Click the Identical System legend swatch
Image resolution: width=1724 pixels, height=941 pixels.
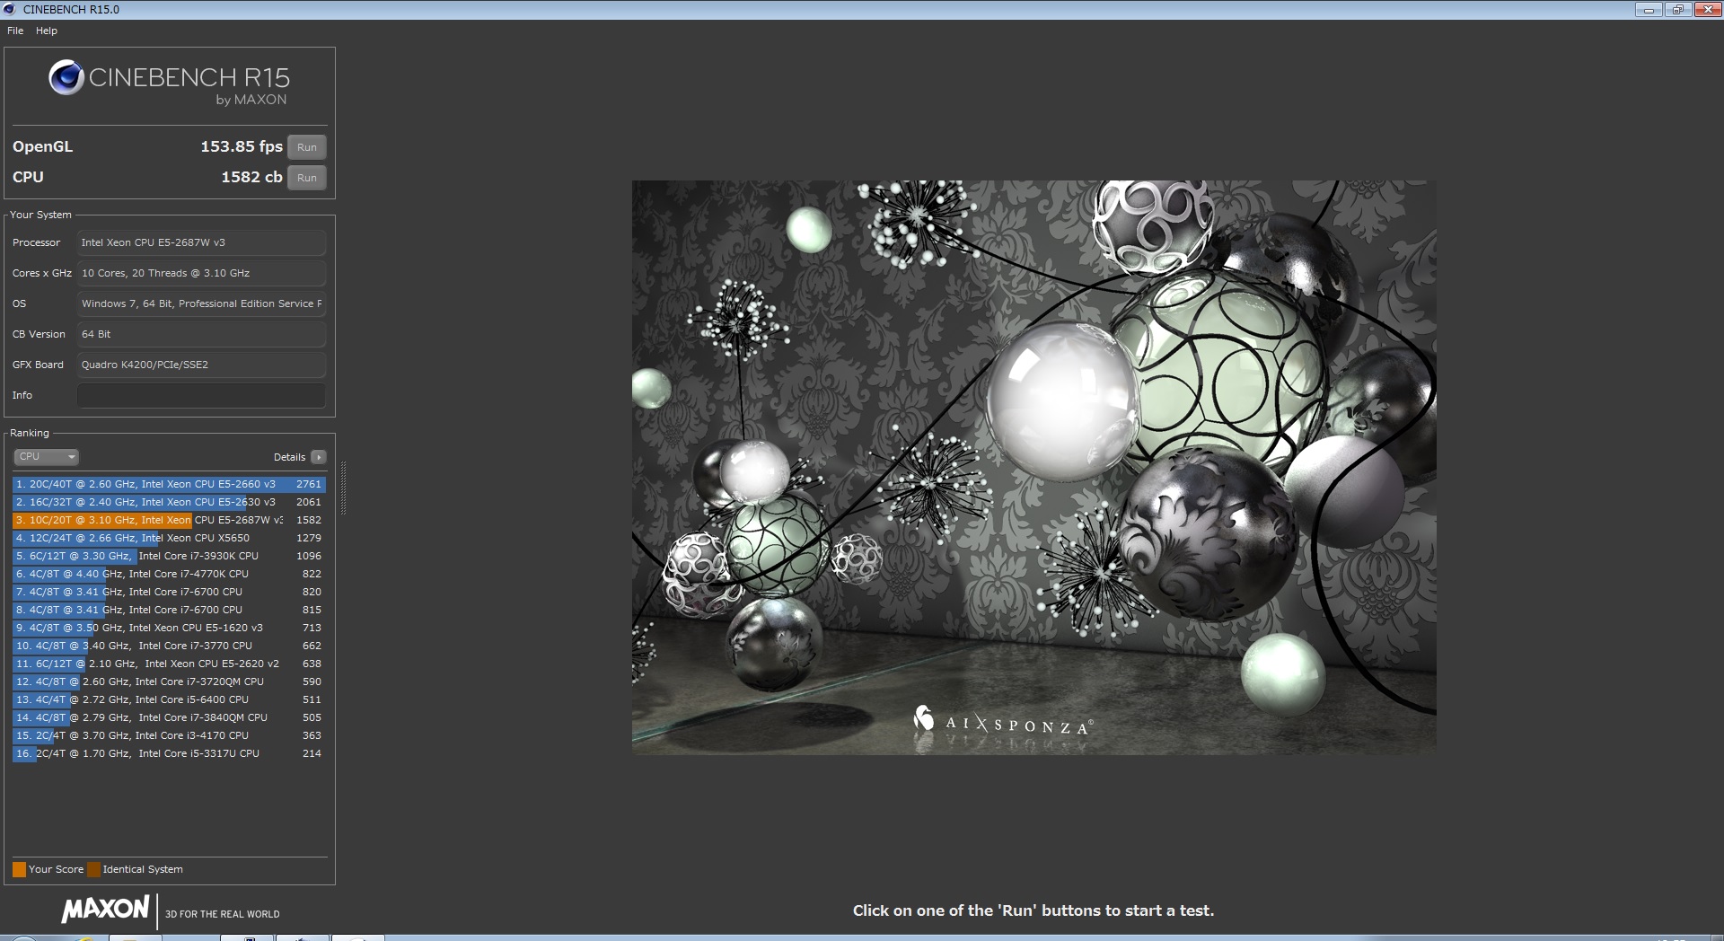93,869
